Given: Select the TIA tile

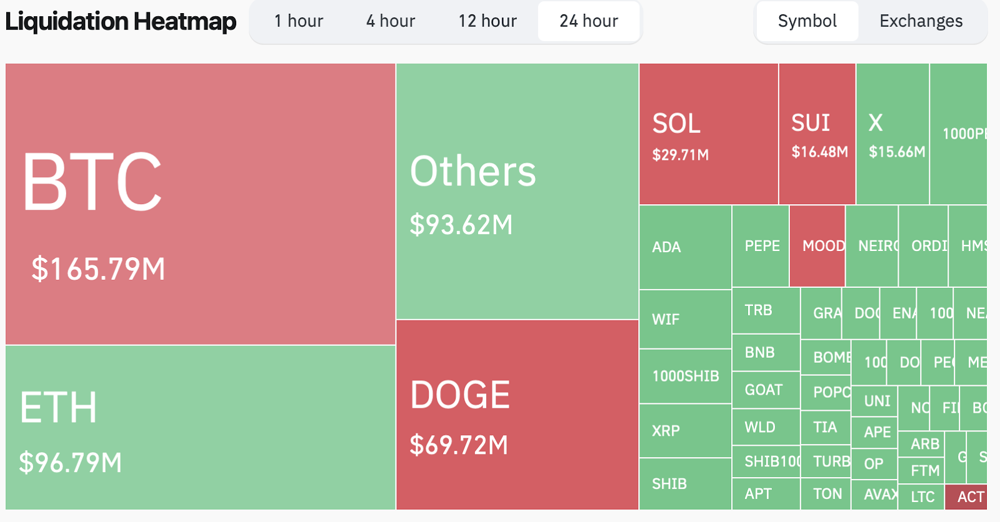Looking at the screenshot, I should point(826,427).
